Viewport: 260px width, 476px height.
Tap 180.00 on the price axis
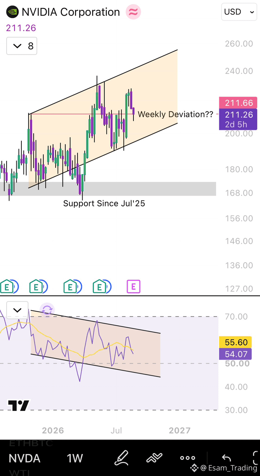[239, 170]
